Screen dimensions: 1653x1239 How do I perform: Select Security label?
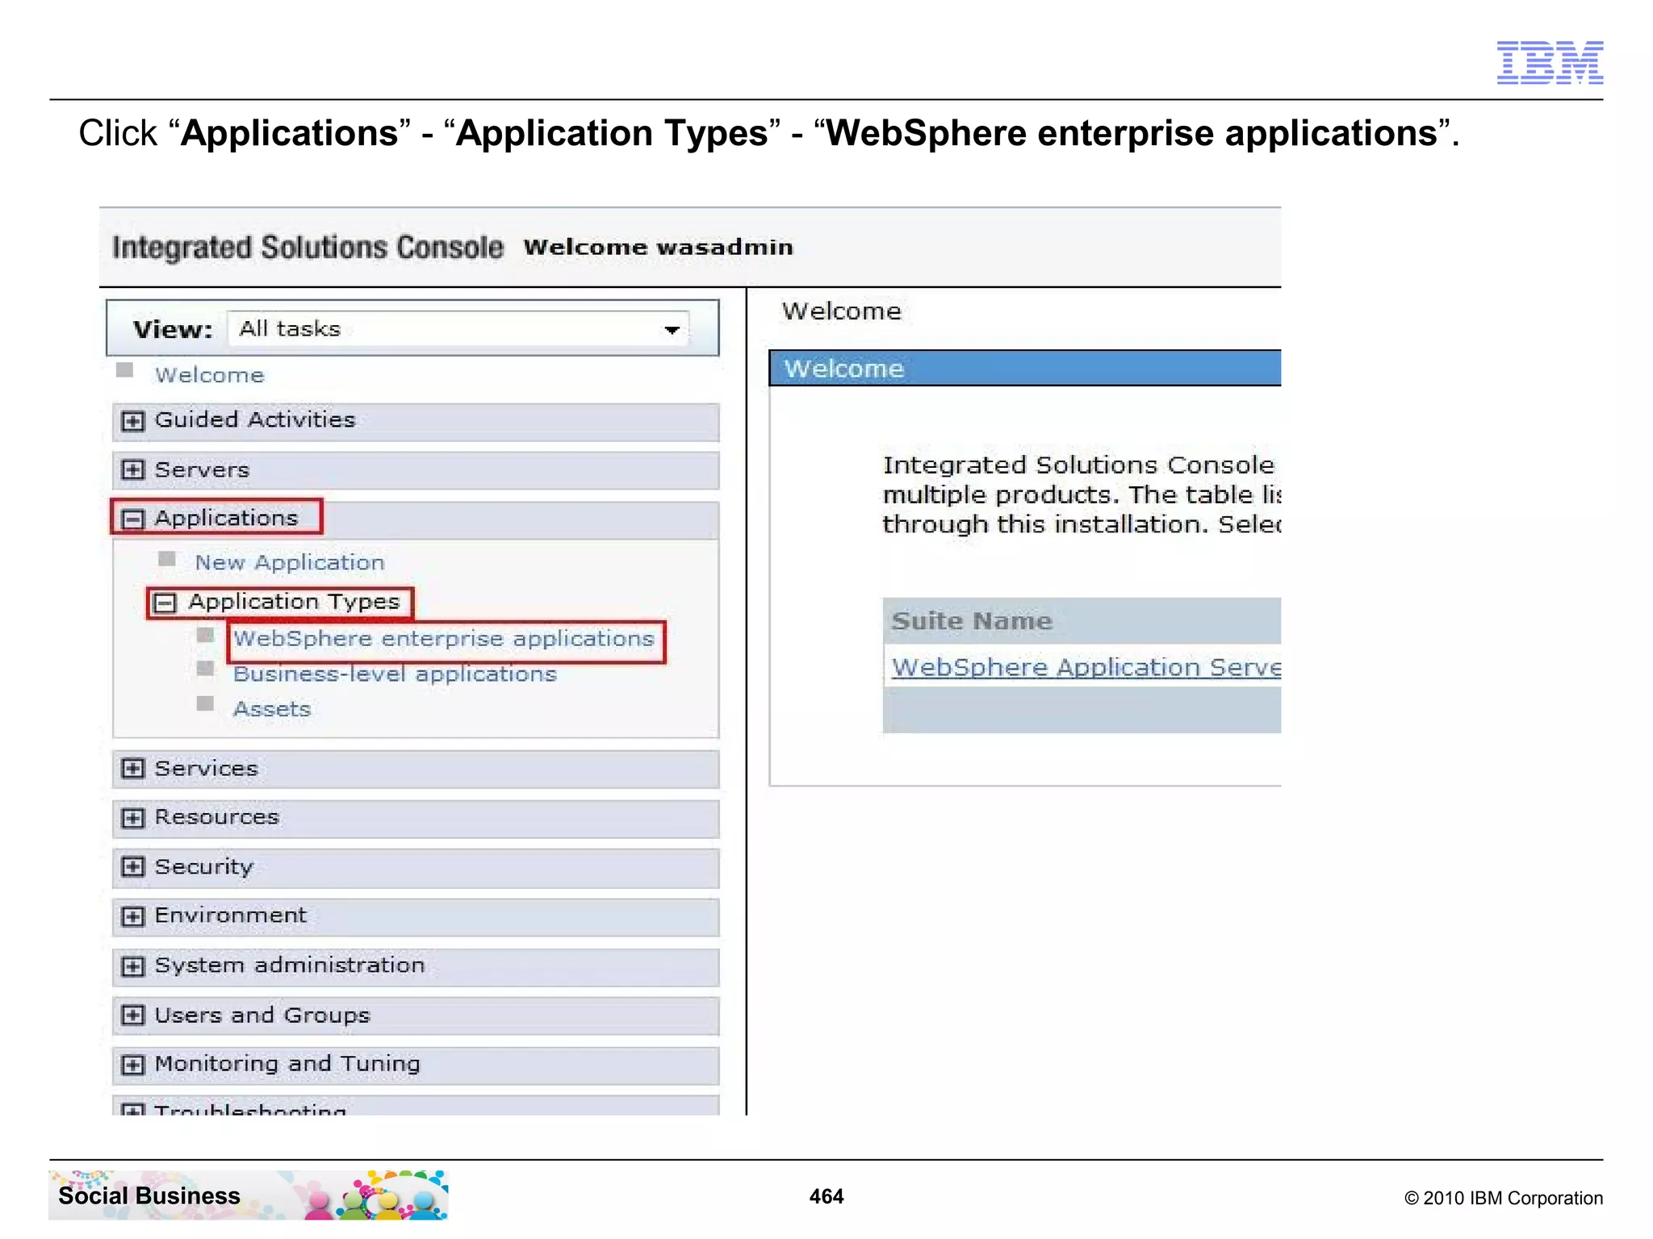tap(204, 867)
